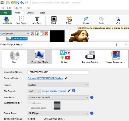The height and width of the screenshot is (121, 129).
Task: Edit save folder with pencil icon
Action: pyautogui.click(x=66, y=78)
